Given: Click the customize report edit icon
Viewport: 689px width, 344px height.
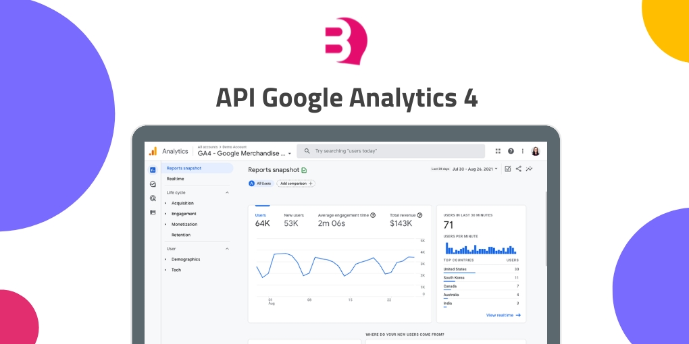Looking at the screenshot, I should click(x=508, y=169).
